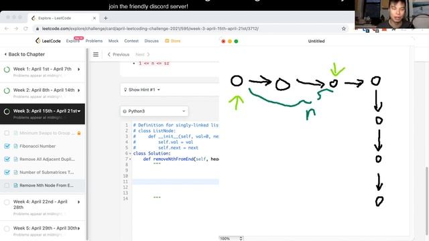Bookmark page with the star icon

point(344,28)
